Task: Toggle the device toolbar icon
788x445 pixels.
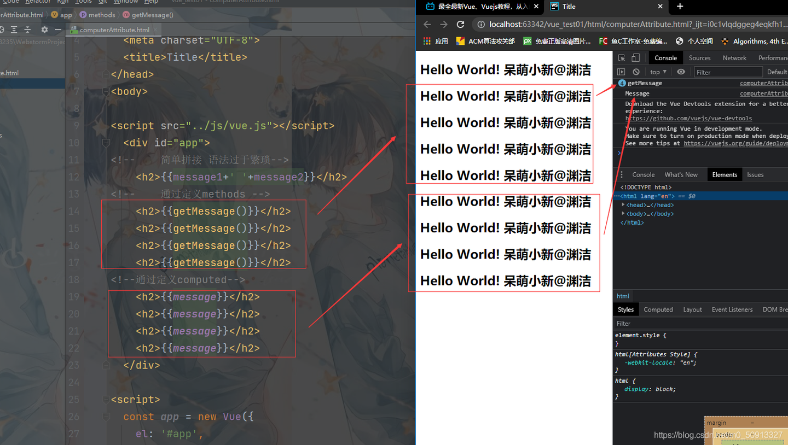Action: [x=635, y=57]
